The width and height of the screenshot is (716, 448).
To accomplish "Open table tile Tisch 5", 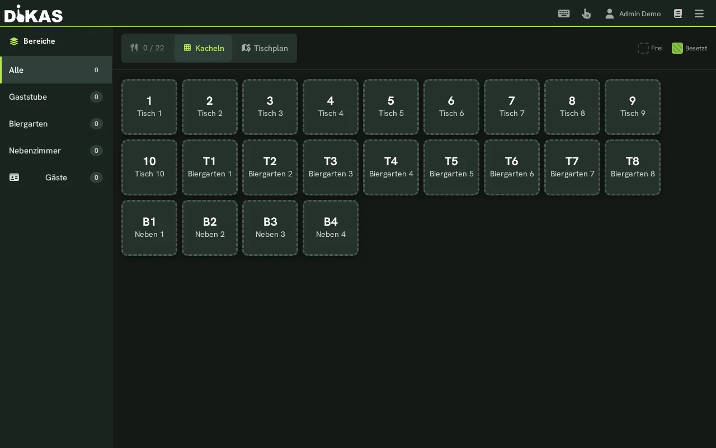I will pyautogui.click(x=391, y=107).
